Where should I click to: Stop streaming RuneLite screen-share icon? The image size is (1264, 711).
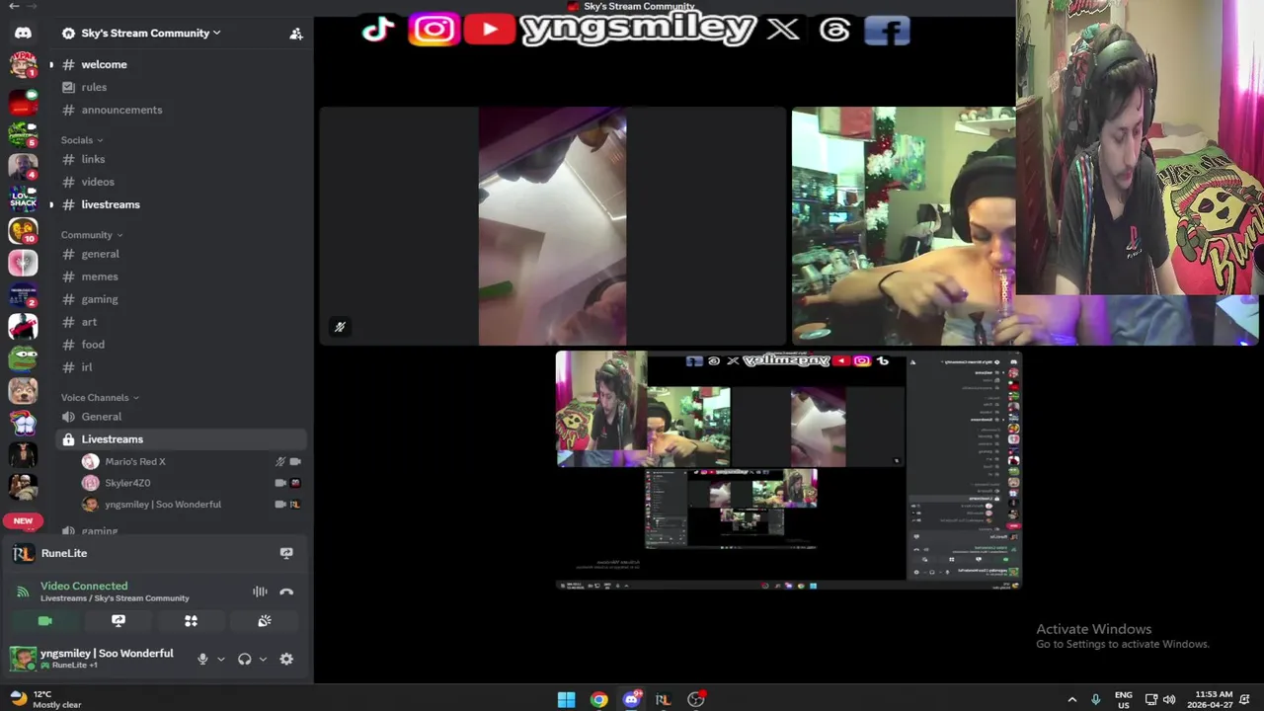tap(286, 553)
